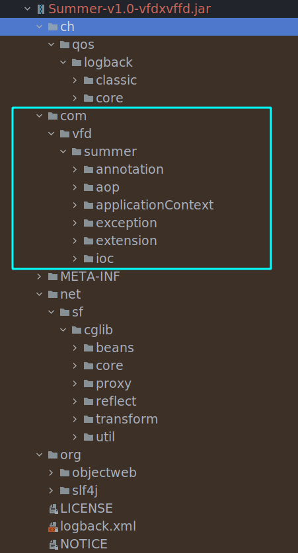Click the folder icon next to applicationContext
The width and height of the screenshot is (298, 553).
[88, 205]
